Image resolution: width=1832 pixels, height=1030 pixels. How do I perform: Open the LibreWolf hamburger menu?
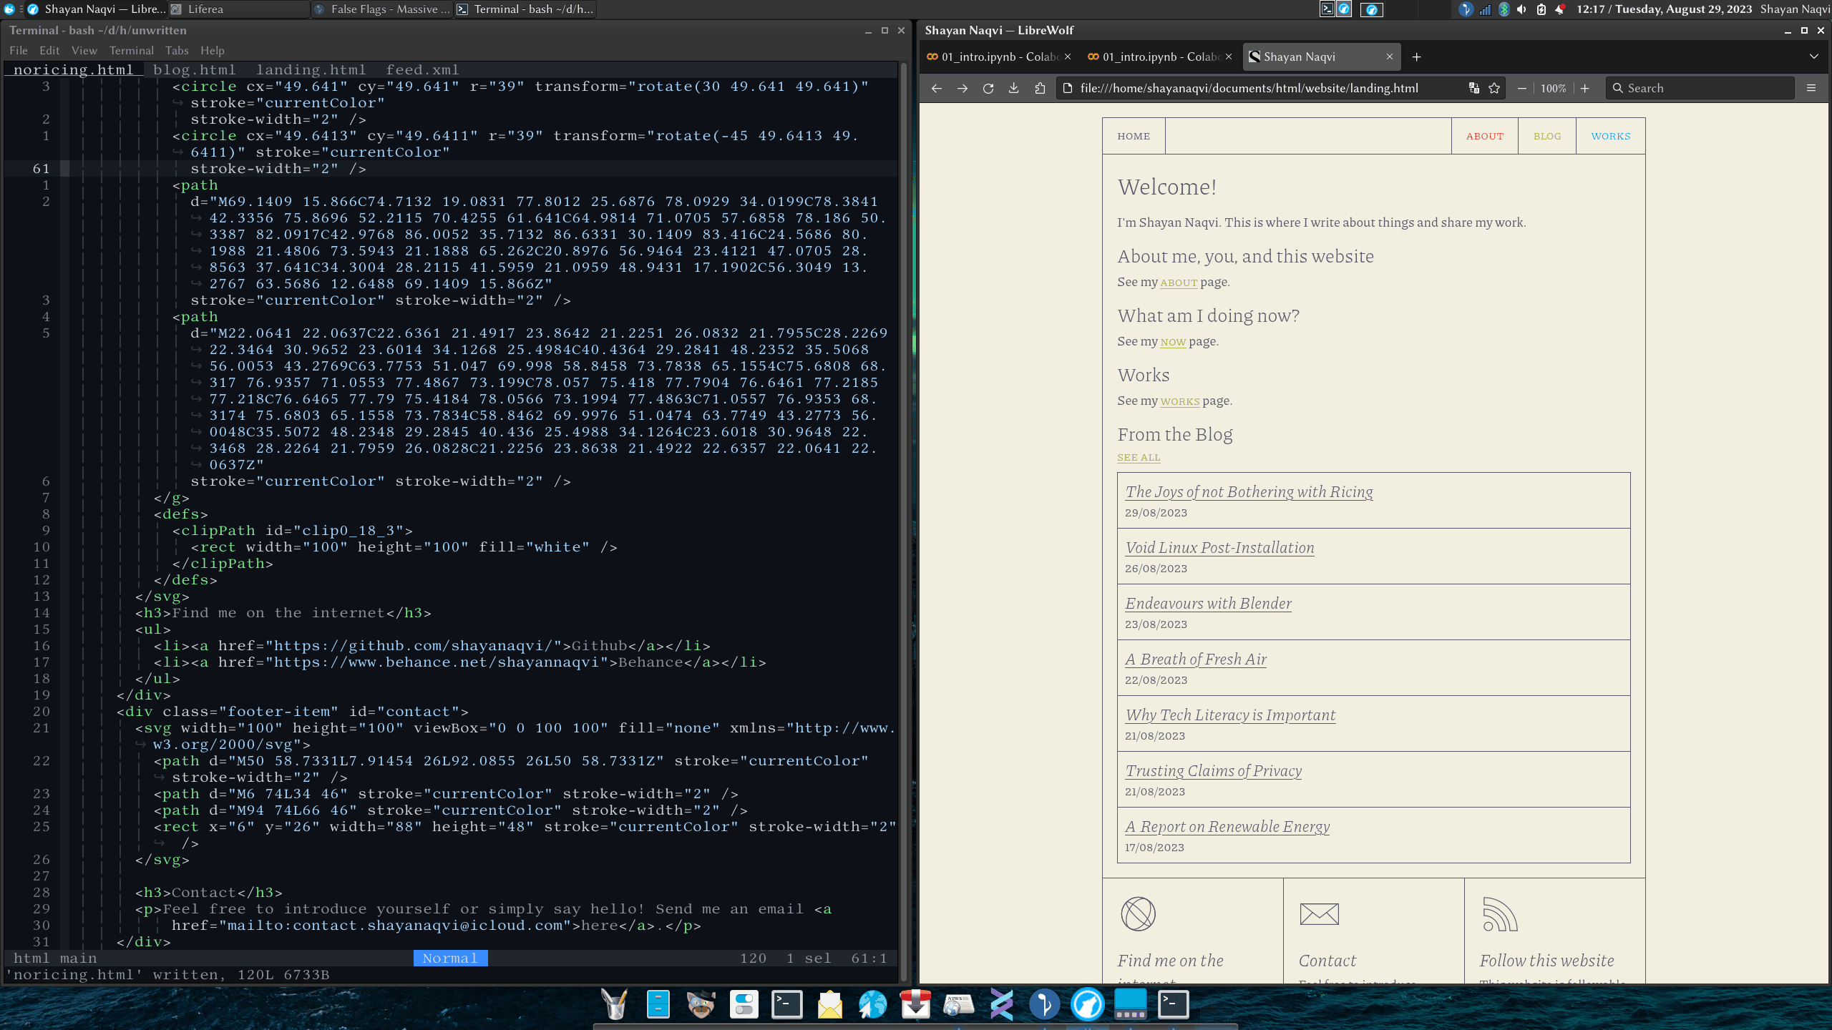pyautogui.click(x=1811, y=88)
